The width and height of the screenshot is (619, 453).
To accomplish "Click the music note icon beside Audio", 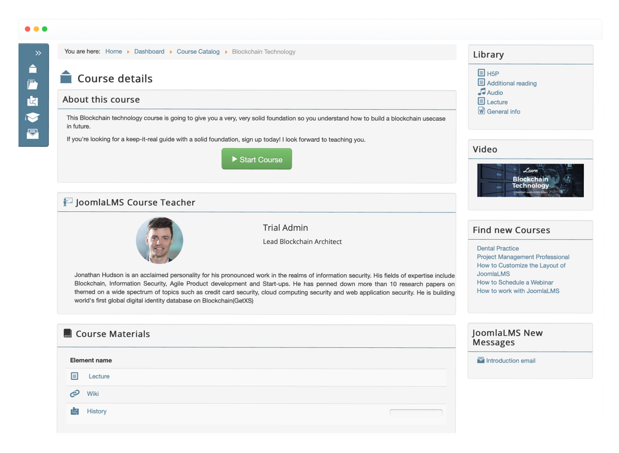I will point(481,92).
